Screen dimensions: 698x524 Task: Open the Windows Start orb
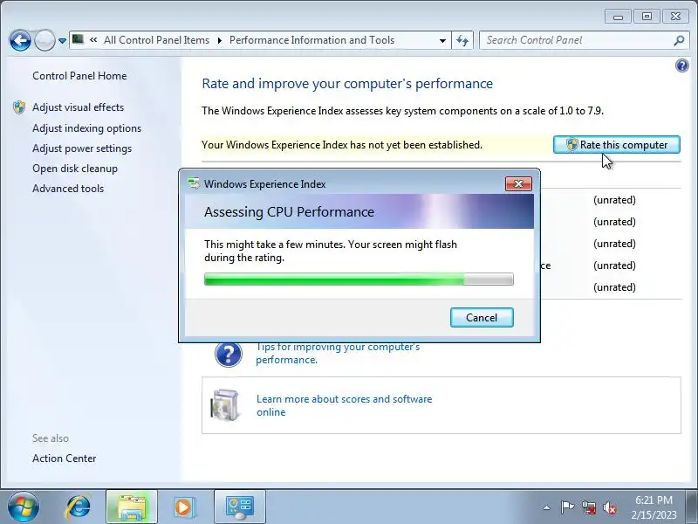coord(24,507)
